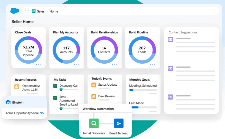Click the Acme Opportunity Score 95 value
225x139 pixels.
pyautogui.click(x=42, y=113)
